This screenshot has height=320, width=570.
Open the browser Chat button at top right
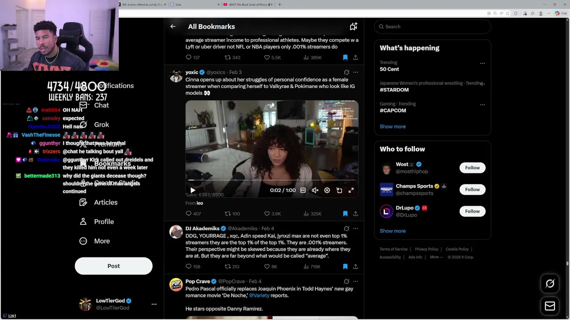(x=561, y=13)
